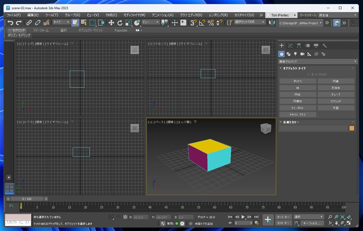363x231 pixels.
Task: Create a ボックス primitive button
Action: click(298, 81)
